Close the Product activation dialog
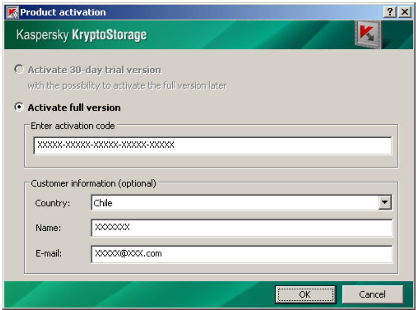416x310 pixels. pyautogui.click(x=404, y=12)
